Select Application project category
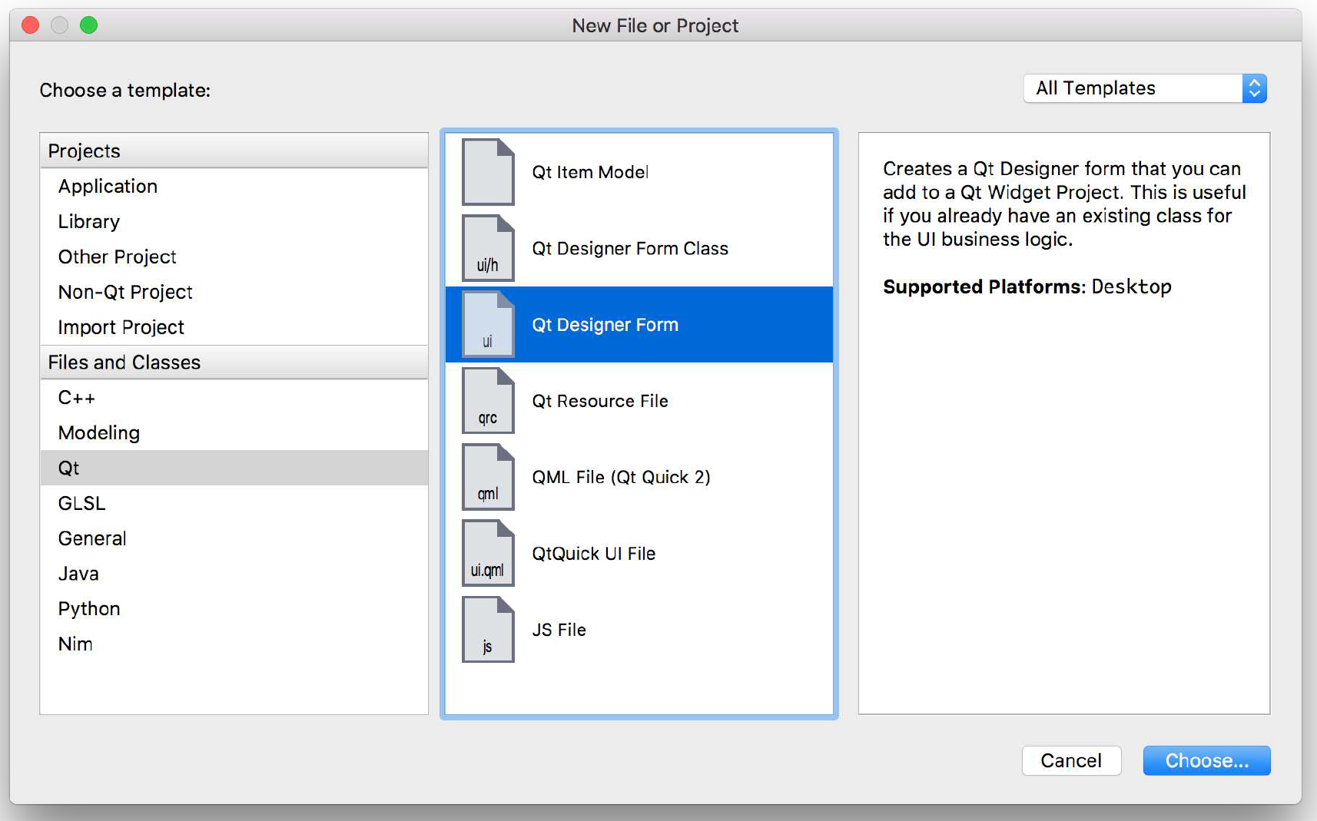Viewport: 1317px width, 821px height. (x=234, y=186)
